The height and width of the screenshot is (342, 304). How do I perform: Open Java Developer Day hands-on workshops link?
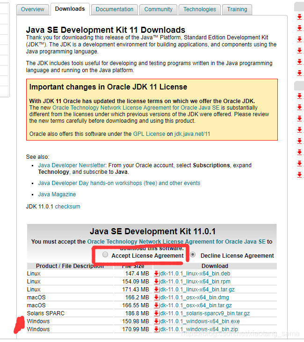119,183
